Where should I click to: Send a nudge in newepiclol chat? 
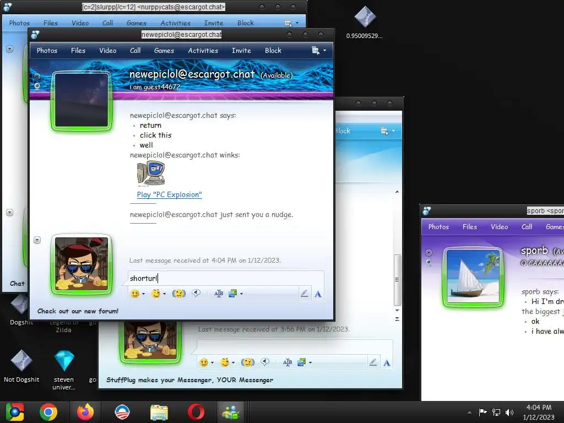tap(179, 294)
